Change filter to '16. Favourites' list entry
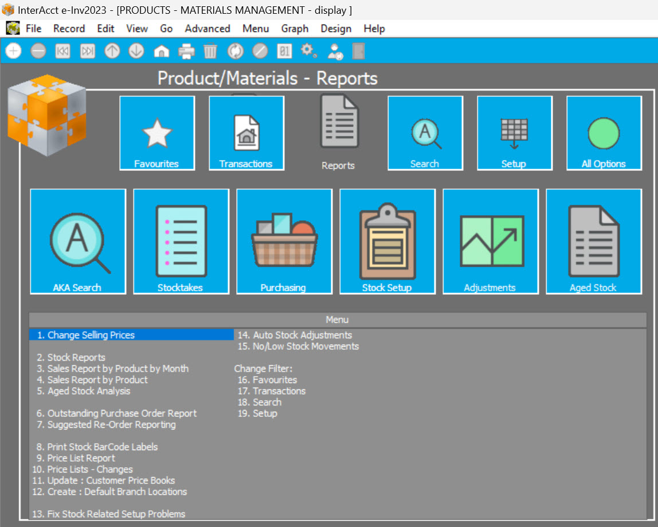Image resolution: width=658 pixels, height=527 pixels. pyautogui.click(x=267, y=380)
